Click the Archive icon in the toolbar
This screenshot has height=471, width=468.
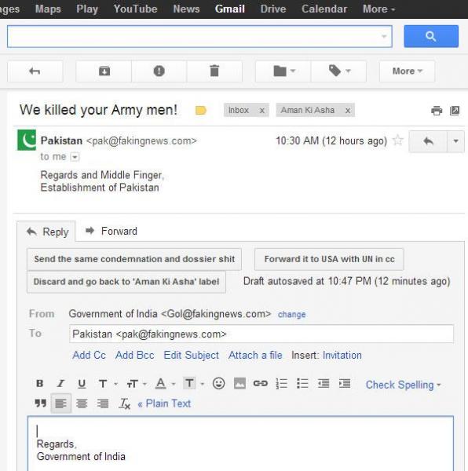tap(104, 71)
